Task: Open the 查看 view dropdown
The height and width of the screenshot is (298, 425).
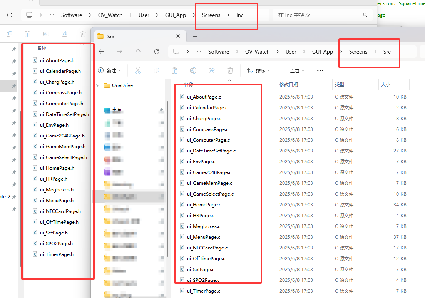Action: pyautogui.click(x=293, y=70)
